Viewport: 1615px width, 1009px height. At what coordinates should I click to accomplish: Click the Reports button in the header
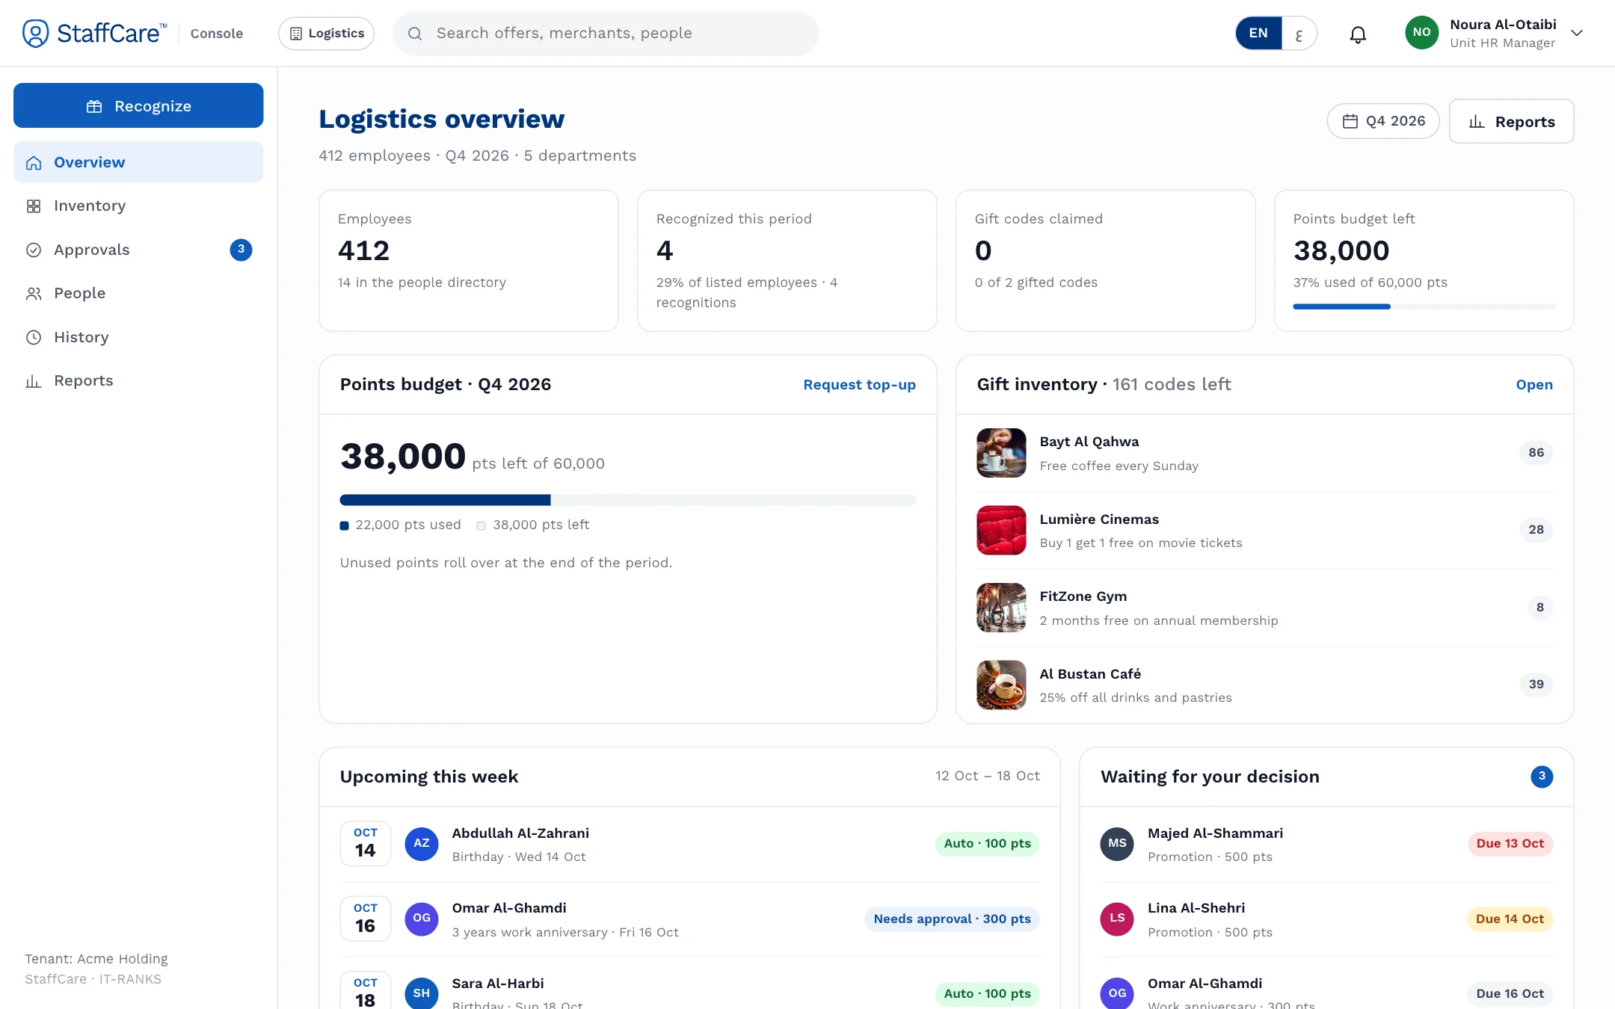(x=1511, y=121)
